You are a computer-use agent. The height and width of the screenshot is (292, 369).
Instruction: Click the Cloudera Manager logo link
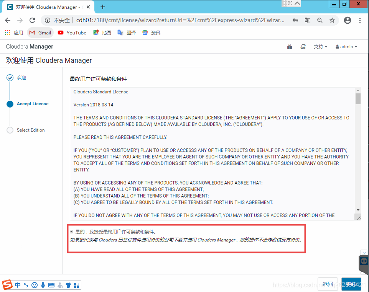30,46
